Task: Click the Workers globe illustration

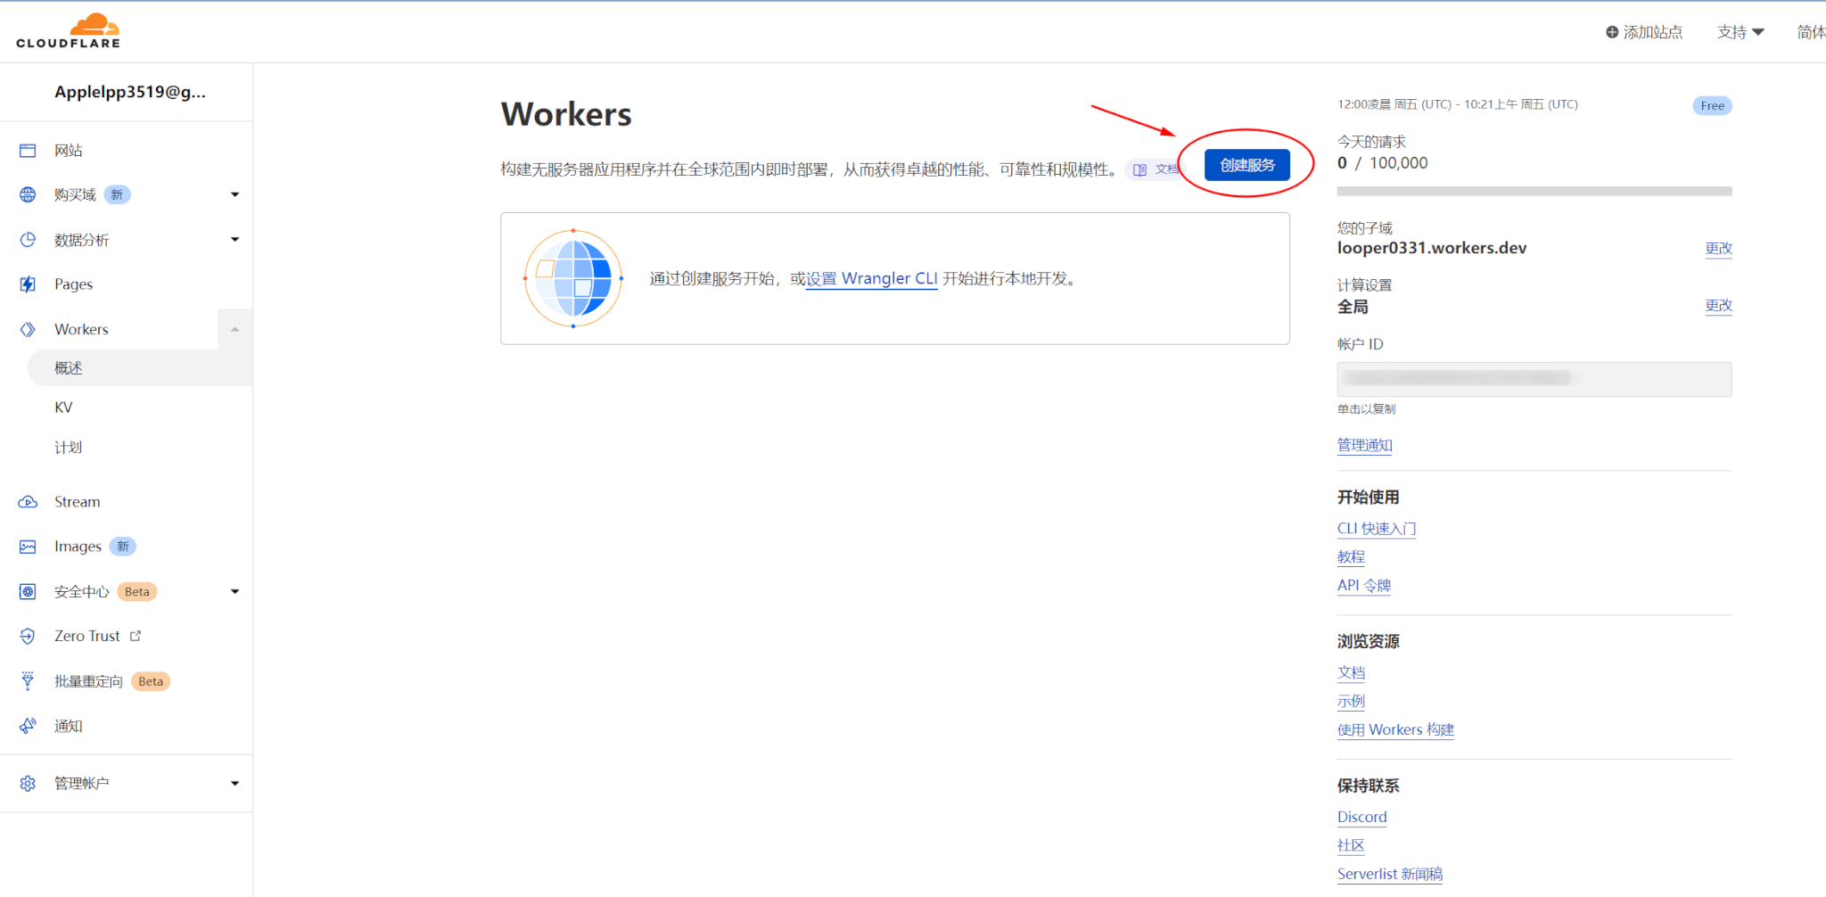Action: pos(573,278)
